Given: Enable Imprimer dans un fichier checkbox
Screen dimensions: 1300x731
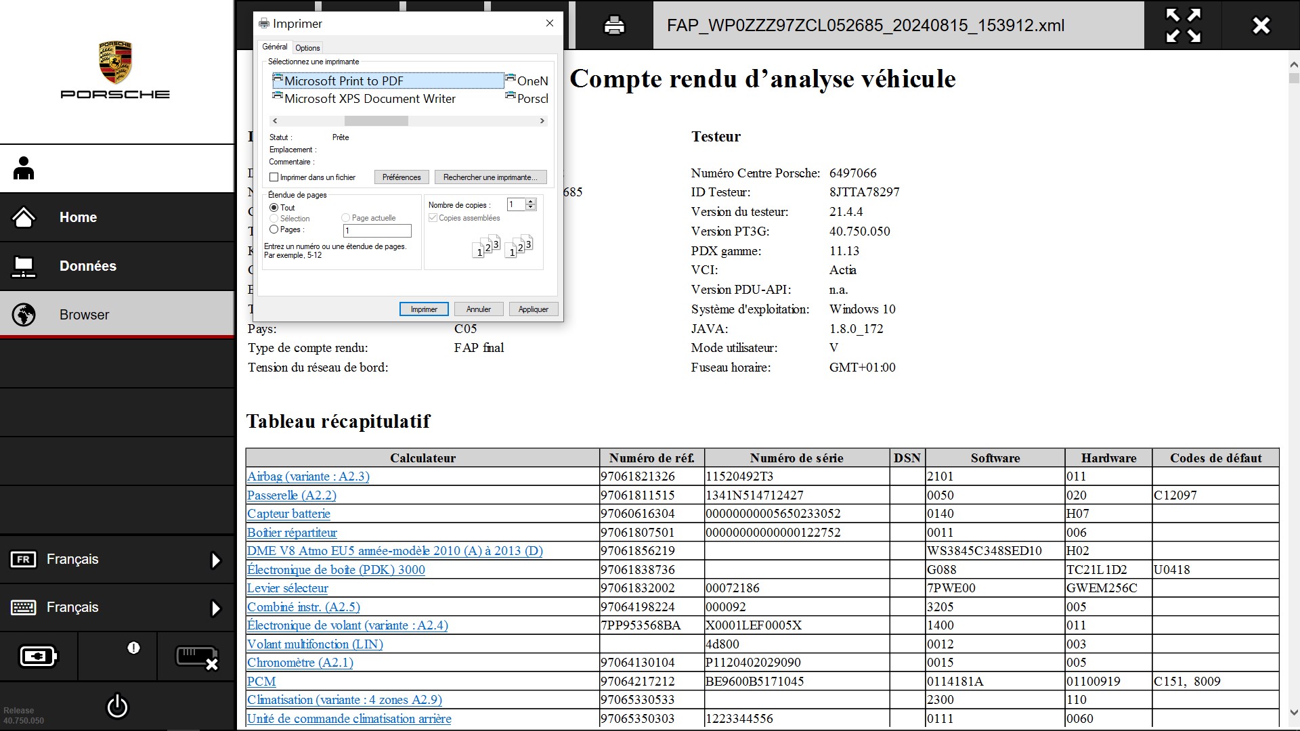Looking at the screenshot, I should coord(274,177).
